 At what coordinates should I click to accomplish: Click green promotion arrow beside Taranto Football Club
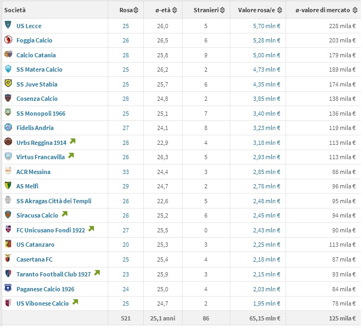click(x=97, y=273)
